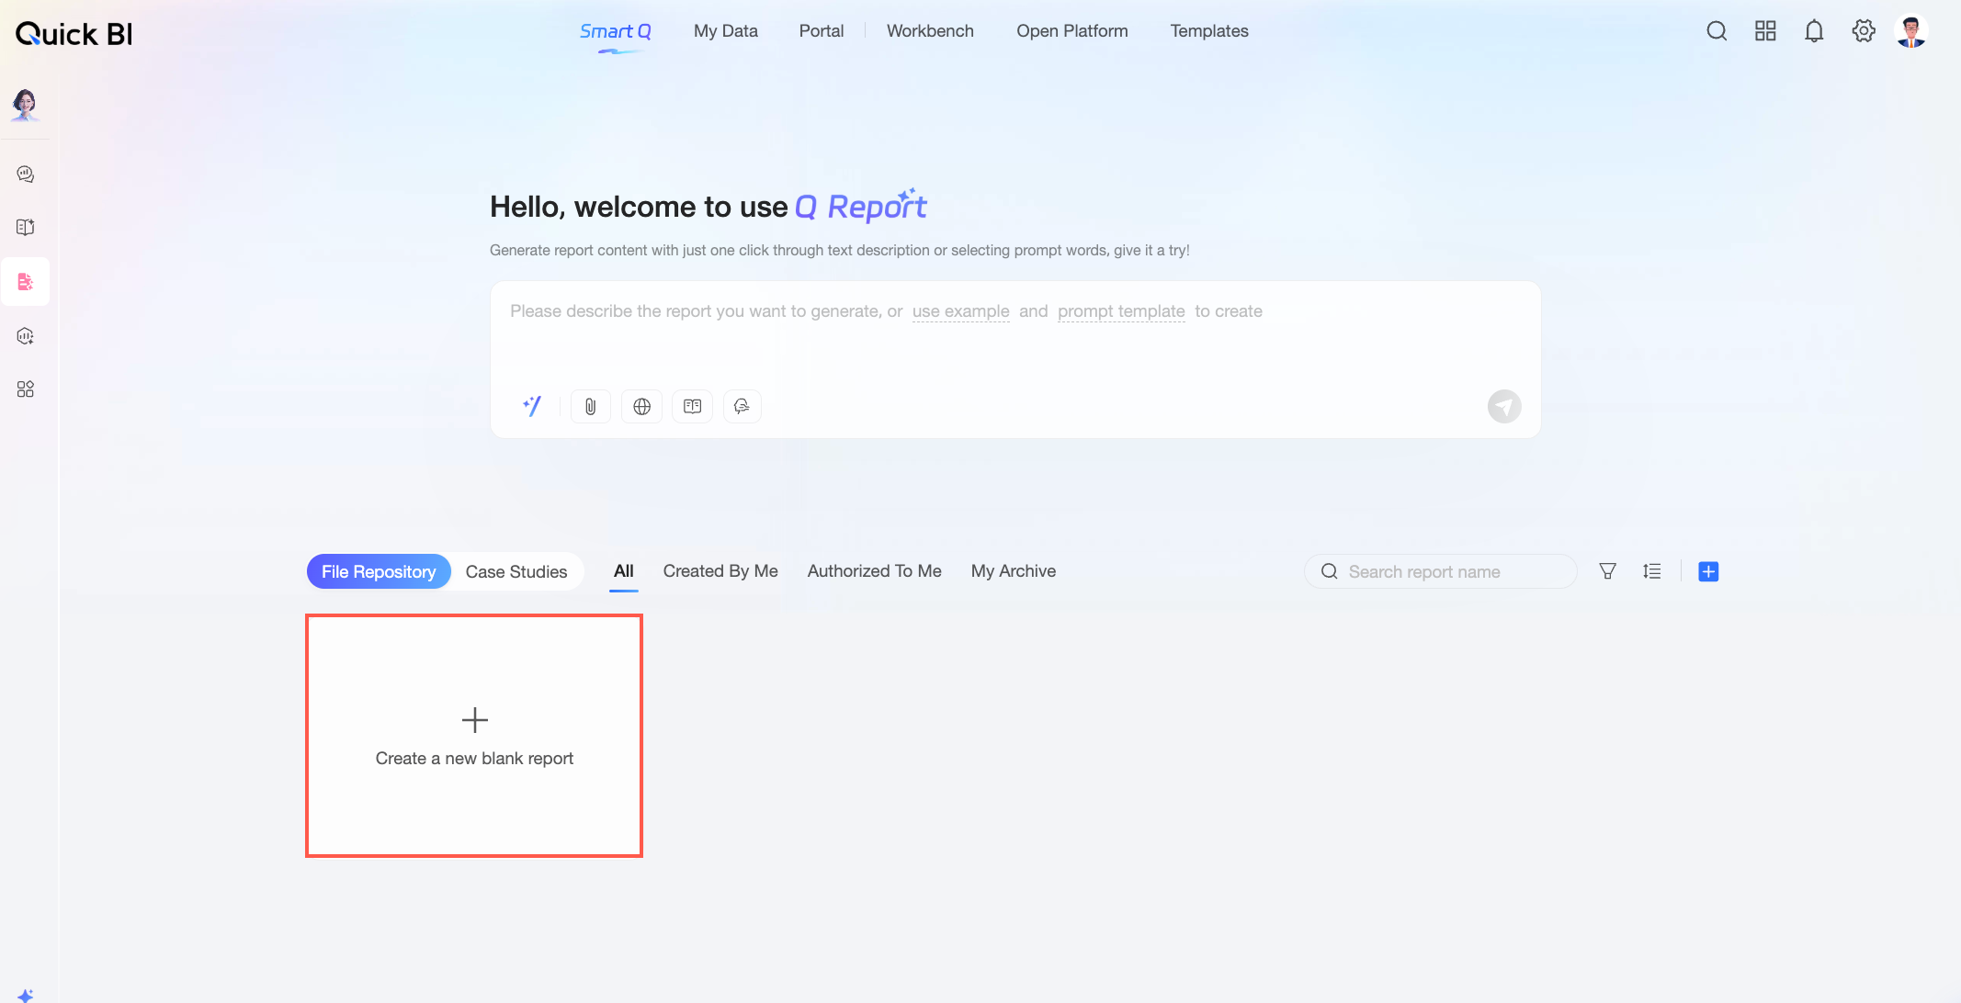Show reports Created By Me
This screenshot has width=1961, height=1003.
tap(720, 571)
